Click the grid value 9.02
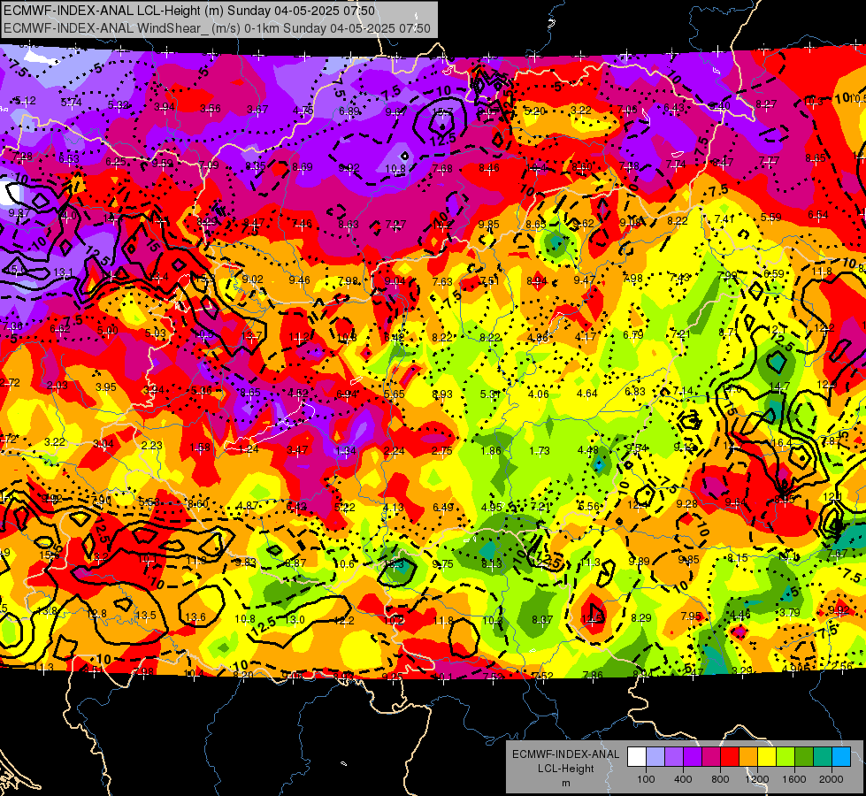Viewport: 866px width, 796px height. pos(252,279)
